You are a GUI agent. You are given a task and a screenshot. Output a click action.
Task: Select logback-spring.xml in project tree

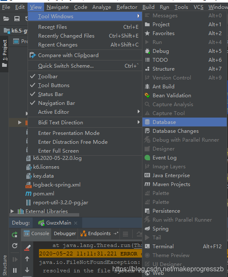click(57, 185)
